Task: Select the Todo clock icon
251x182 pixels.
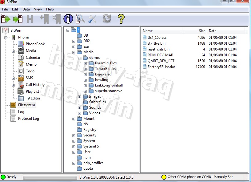Action: point(21,71)
